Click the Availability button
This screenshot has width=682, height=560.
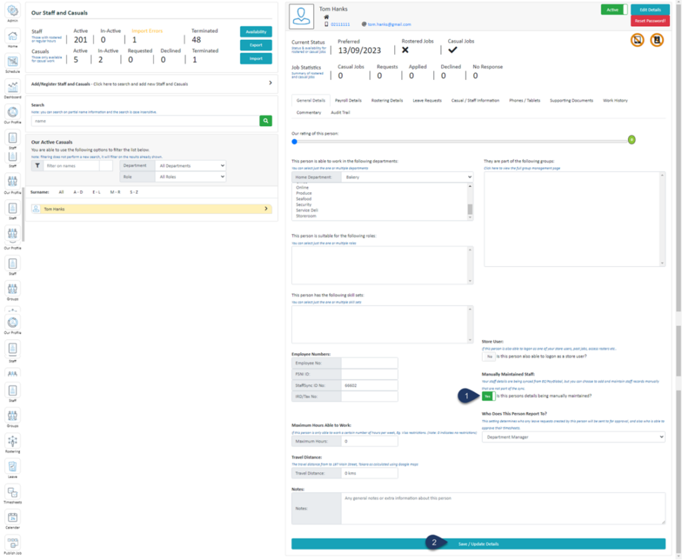tap(256, 32)
